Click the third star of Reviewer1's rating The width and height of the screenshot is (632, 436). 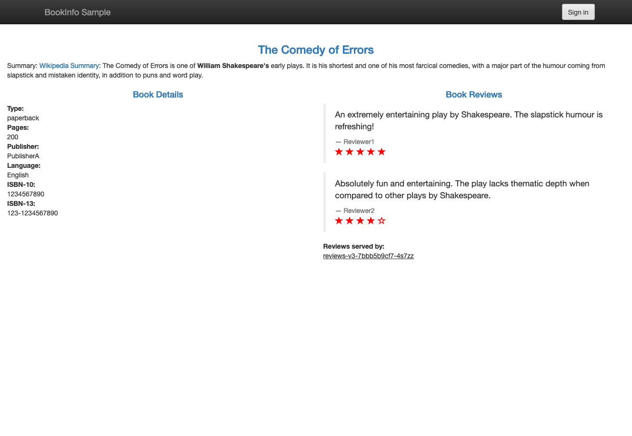point(360,152)
